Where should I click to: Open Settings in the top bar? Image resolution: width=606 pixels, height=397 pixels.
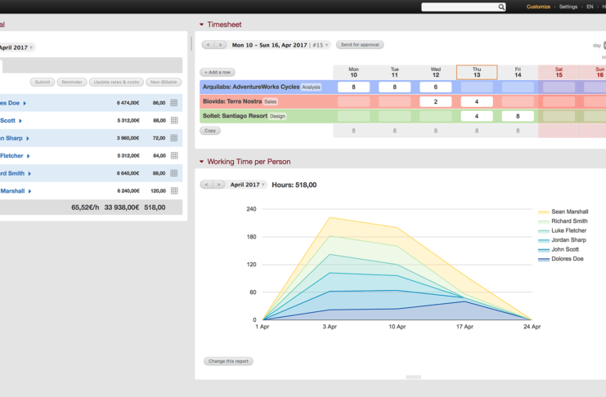click(x=568, y=7)
